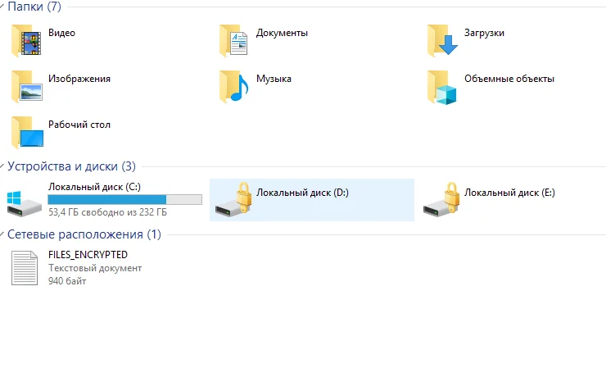Collapse the Устройства и диски group chevron
Screen dimensions: 606x368
pos(2,166)
